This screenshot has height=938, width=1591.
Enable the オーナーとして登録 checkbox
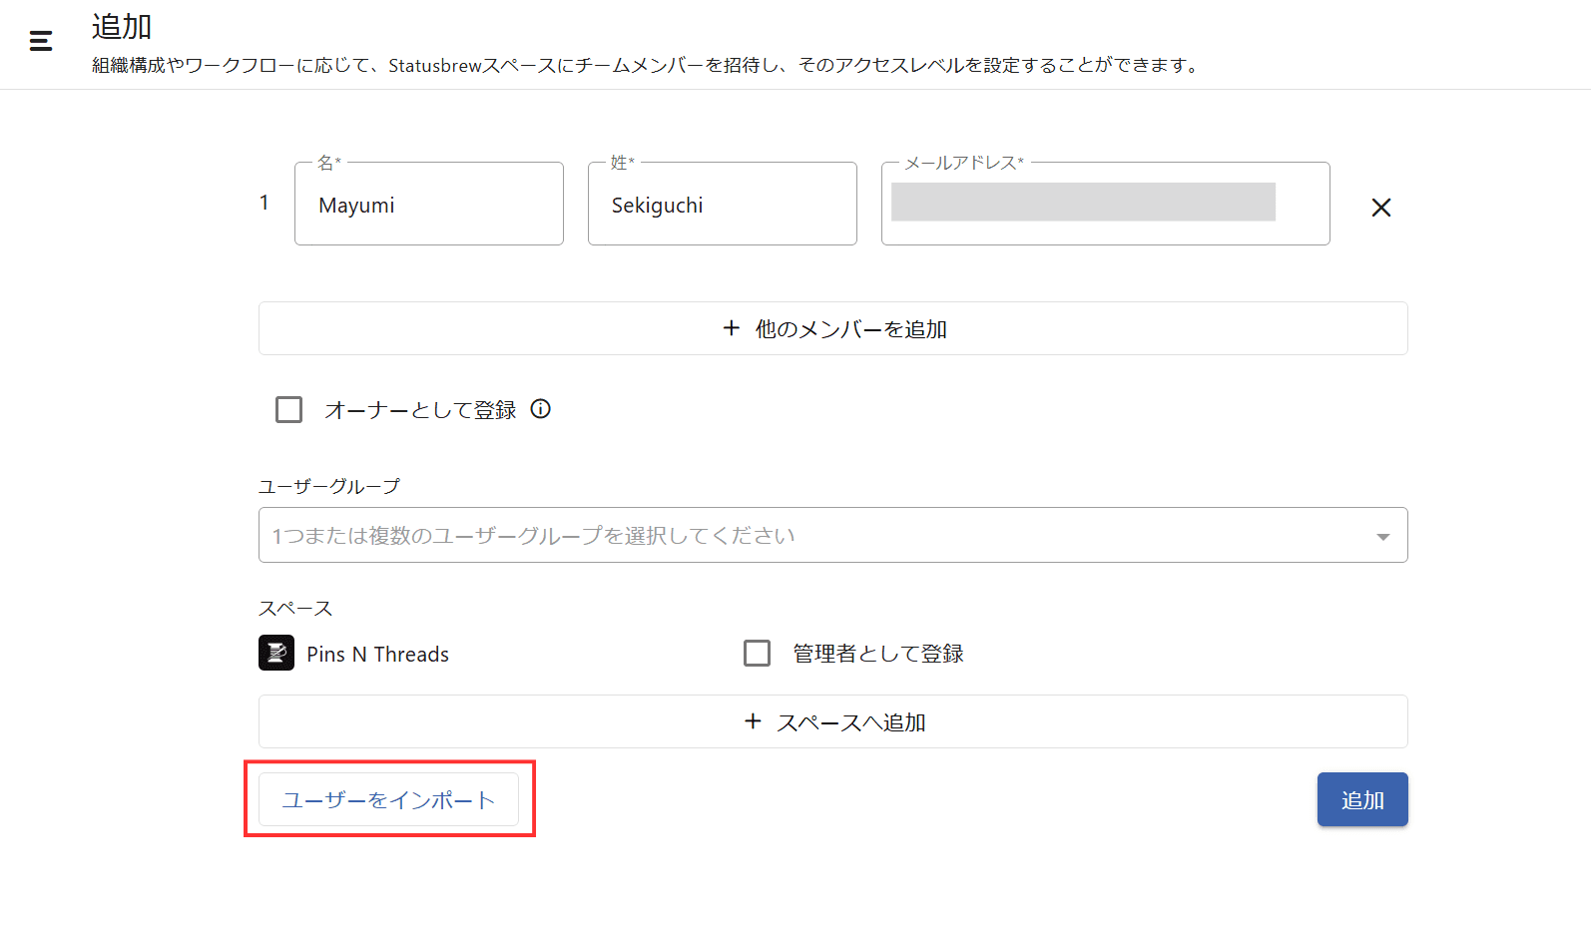289,410
